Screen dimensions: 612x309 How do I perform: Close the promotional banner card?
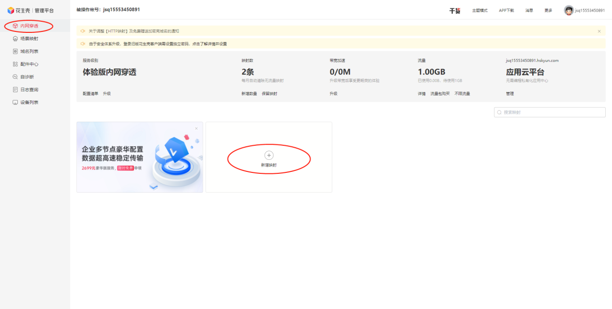pyautogui.click(x=196, y=128)
